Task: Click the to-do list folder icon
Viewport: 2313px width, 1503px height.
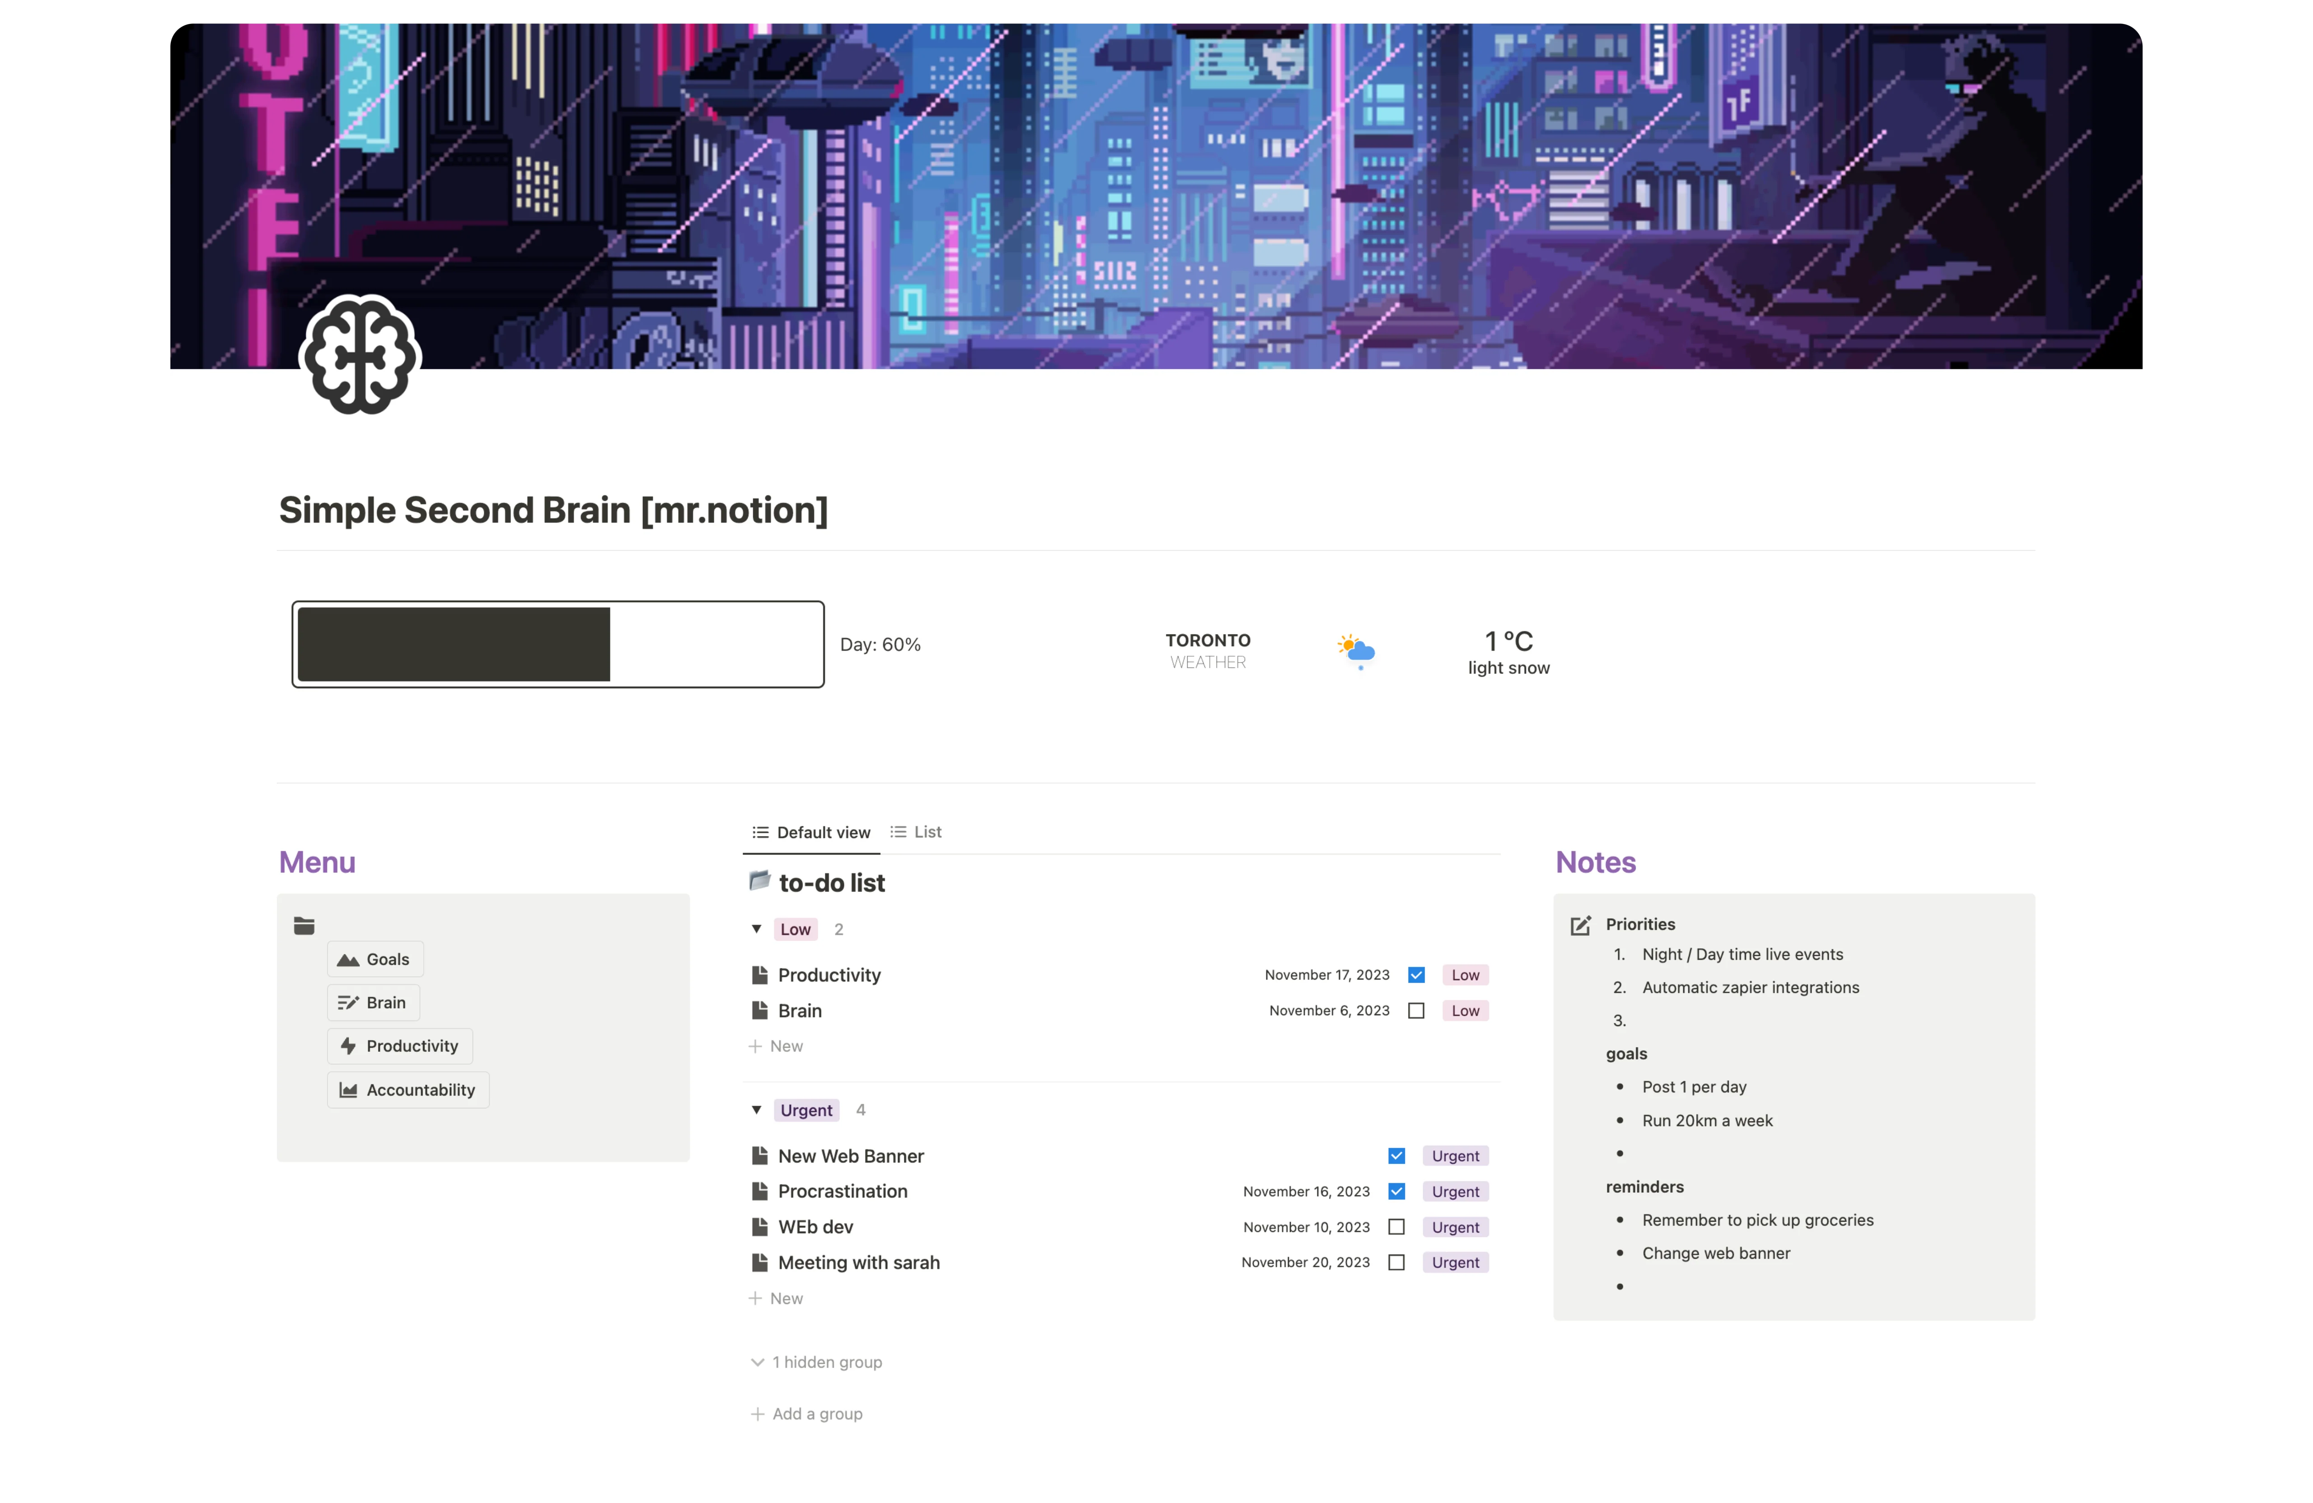Action: (x=759, y=881)
